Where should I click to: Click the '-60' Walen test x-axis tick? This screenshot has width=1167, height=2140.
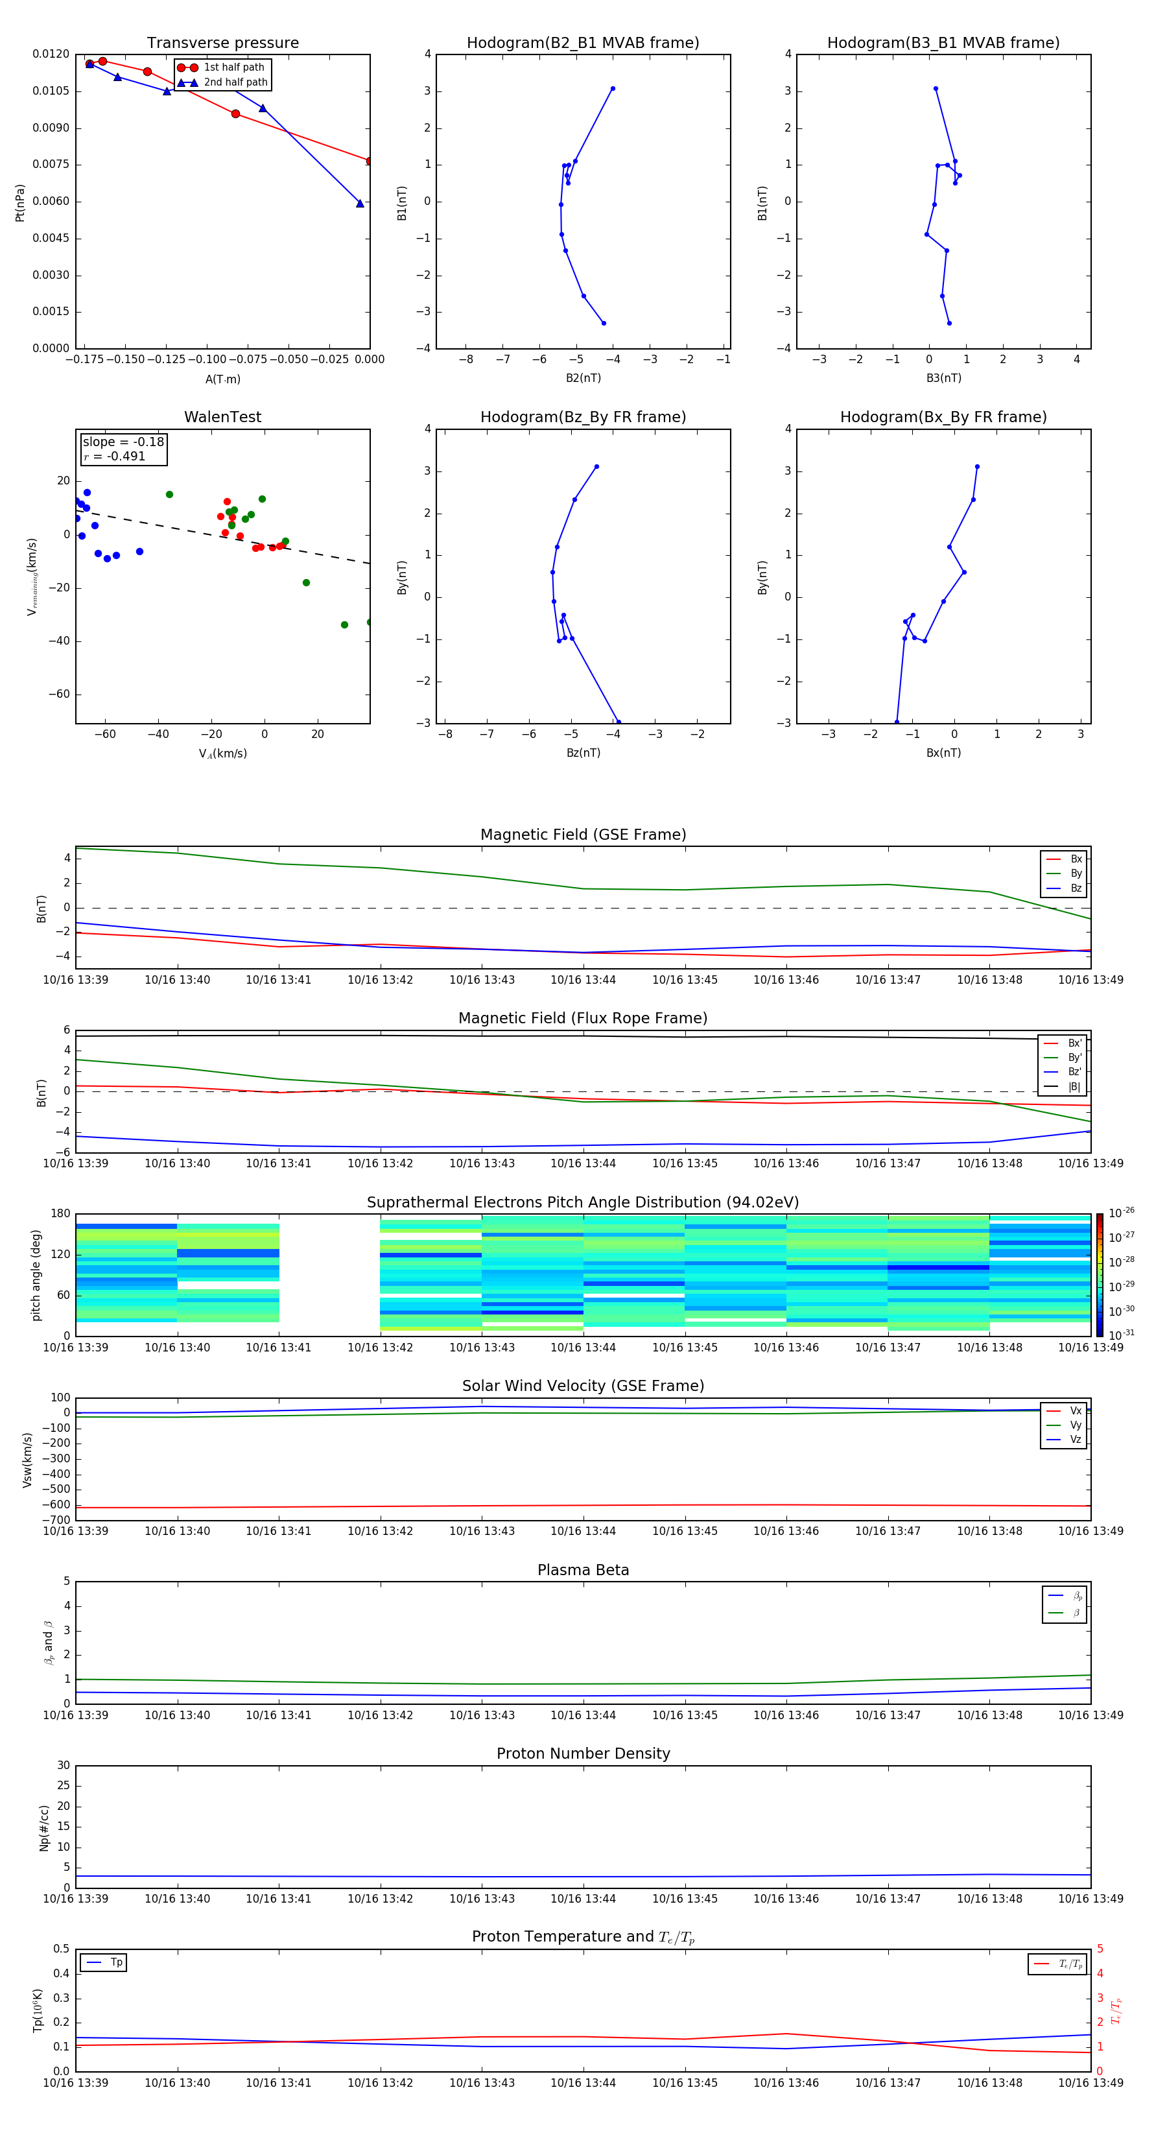pyautogui.click(x=106, y=734)
